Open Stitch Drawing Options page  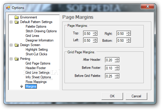coord(41,31)
